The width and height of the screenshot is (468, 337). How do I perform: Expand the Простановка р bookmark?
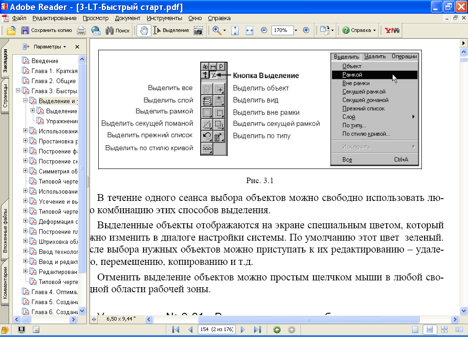click(x=26, y=141)
